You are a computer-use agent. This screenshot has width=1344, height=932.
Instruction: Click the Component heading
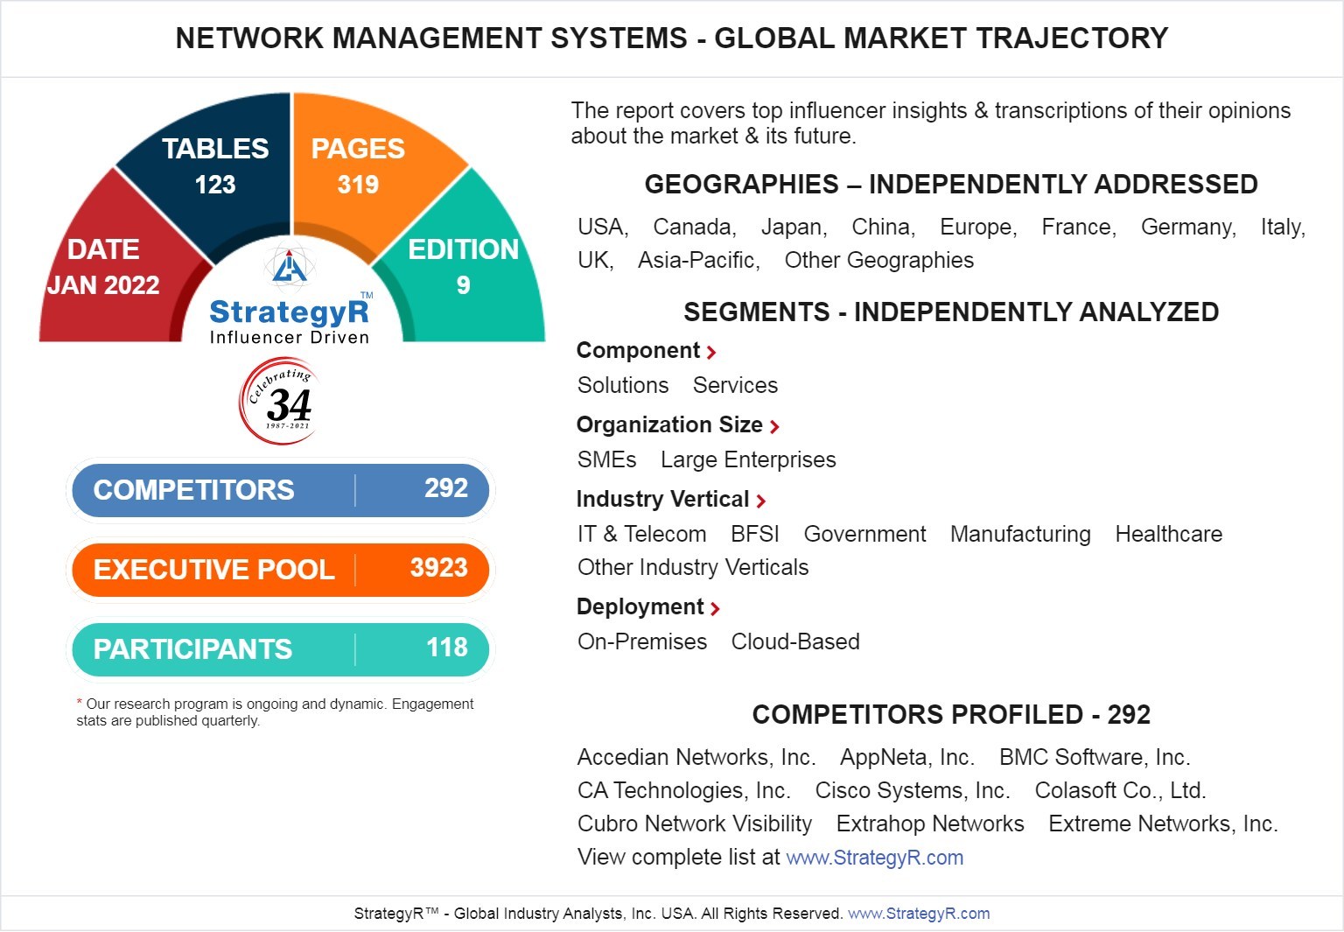point(638,351)
